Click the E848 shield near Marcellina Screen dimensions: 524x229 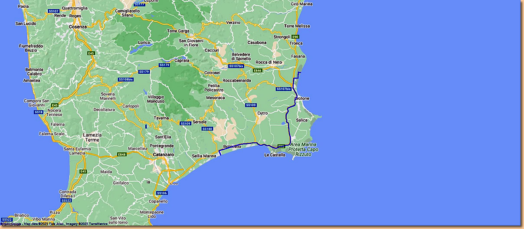tap(122, 154)
